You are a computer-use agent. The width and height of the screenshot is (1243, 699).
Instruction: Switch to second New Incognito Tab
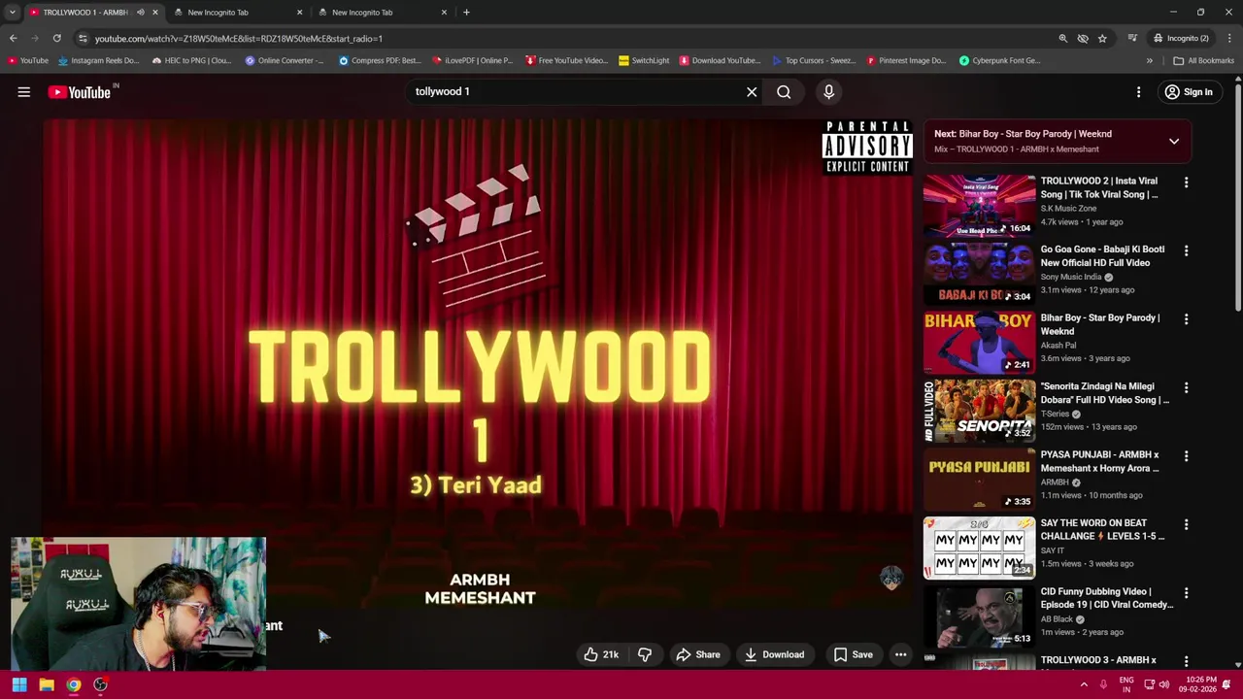pos(382,13)
